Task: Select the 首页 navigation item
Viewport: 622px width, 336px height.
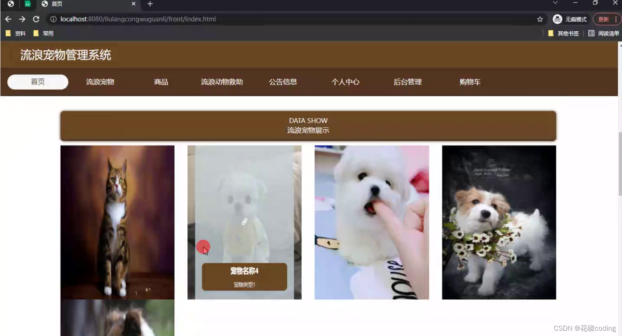Action: click(38, 82)
